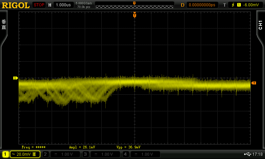Click the T trigger label at top
The height and width of the screenshot is (159, 265).
[225, 5]
